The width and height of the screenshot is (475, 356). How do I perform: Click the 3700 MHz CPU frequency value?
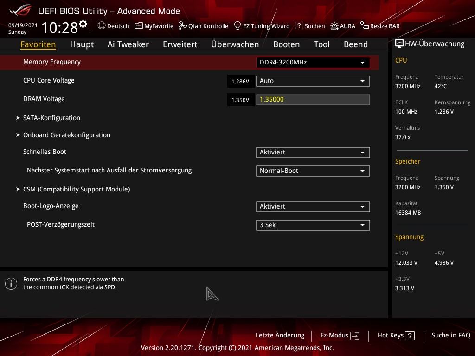click(408, 86)
